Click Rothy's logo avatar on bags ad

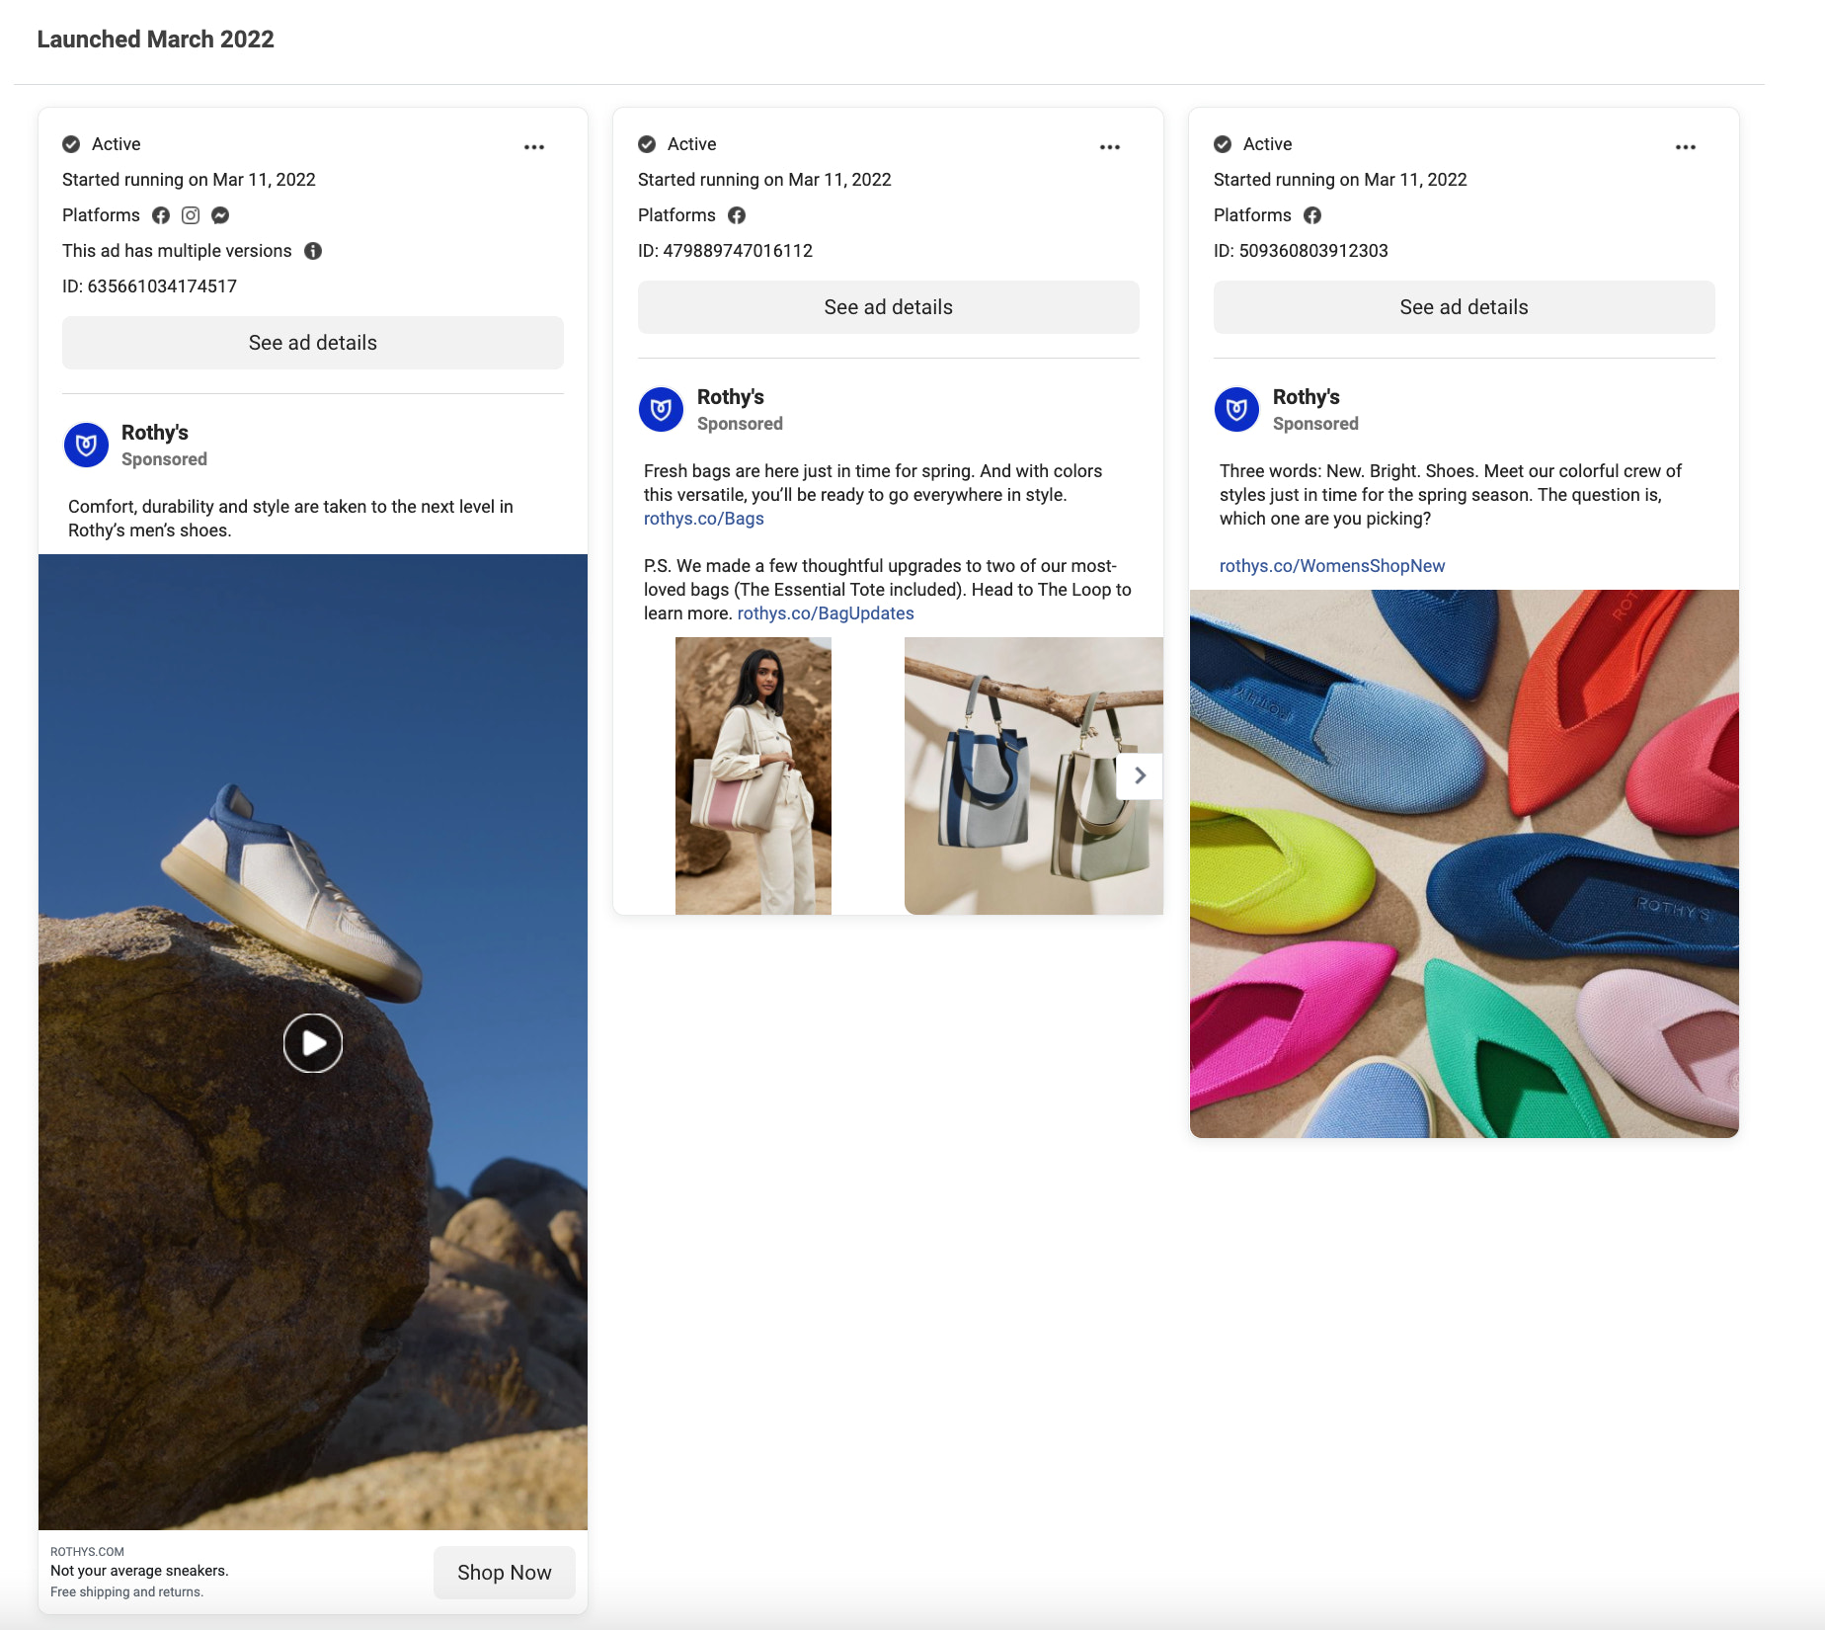662,409
